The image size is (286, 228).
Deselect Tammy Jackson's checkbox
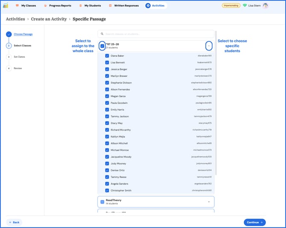pyautogui.click(x=107, y=116)
